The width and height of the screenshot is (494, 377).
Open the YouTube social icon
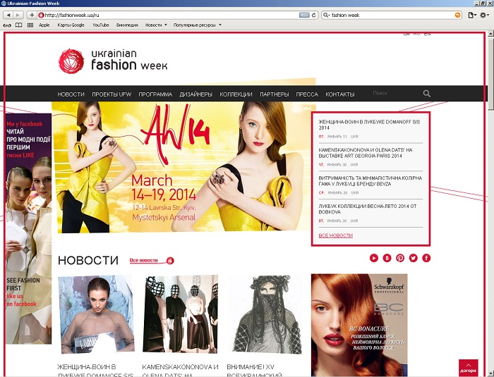tap(374, 258)
